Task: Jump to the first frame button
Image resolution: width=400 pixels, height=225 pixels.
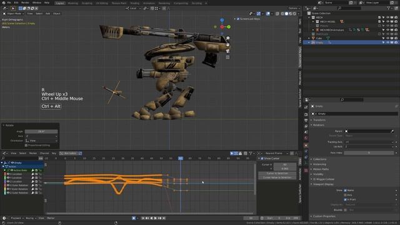Action: (x=143, y=218)
